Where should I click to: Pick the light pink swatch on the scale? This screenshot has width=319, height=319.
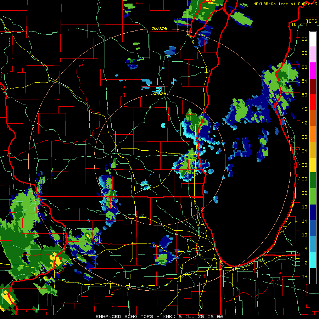click(313, 54)
